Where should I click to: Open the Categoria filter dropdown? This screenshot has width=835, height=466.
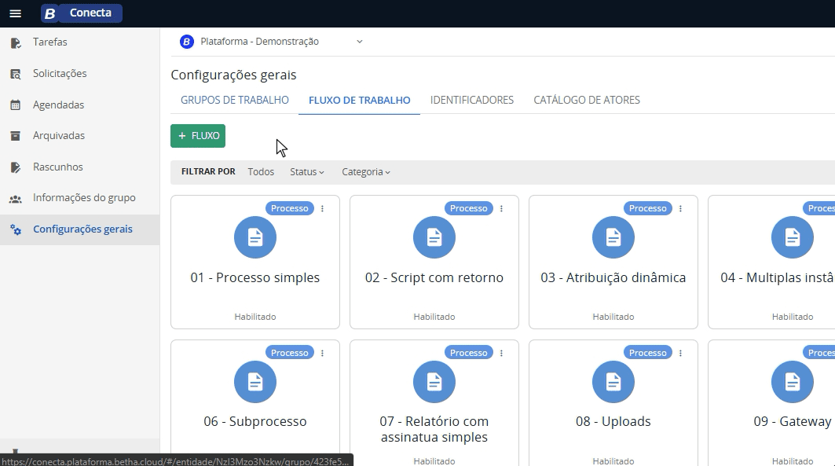366,172
